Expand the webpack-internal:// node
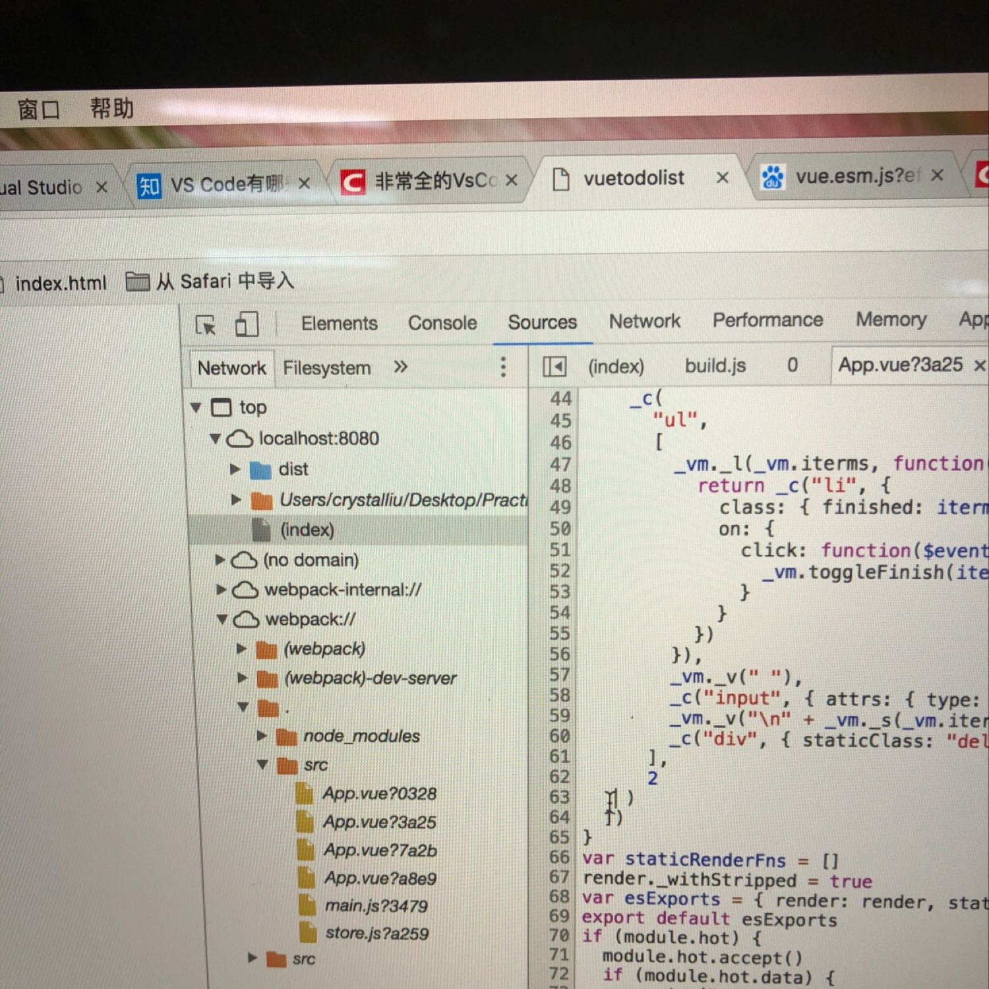The image size is (989, 989). [x=222, y=589]
